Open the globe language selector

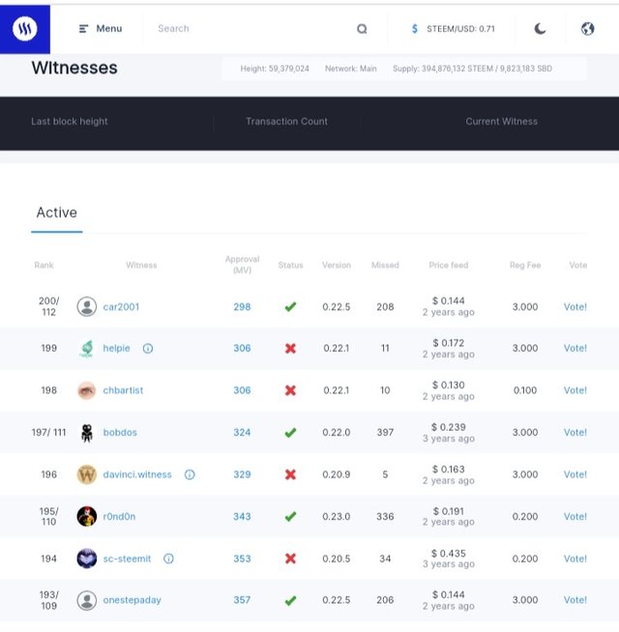pyautogui.click(x=587, y=29)
